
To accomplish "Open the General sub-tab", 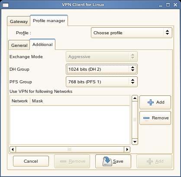I will point(19,45).
